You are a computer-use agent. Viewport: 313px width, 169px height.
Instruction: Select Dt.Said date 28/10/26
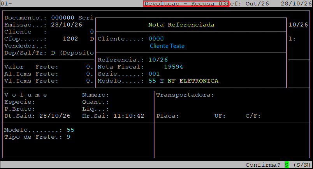(55, 116)
